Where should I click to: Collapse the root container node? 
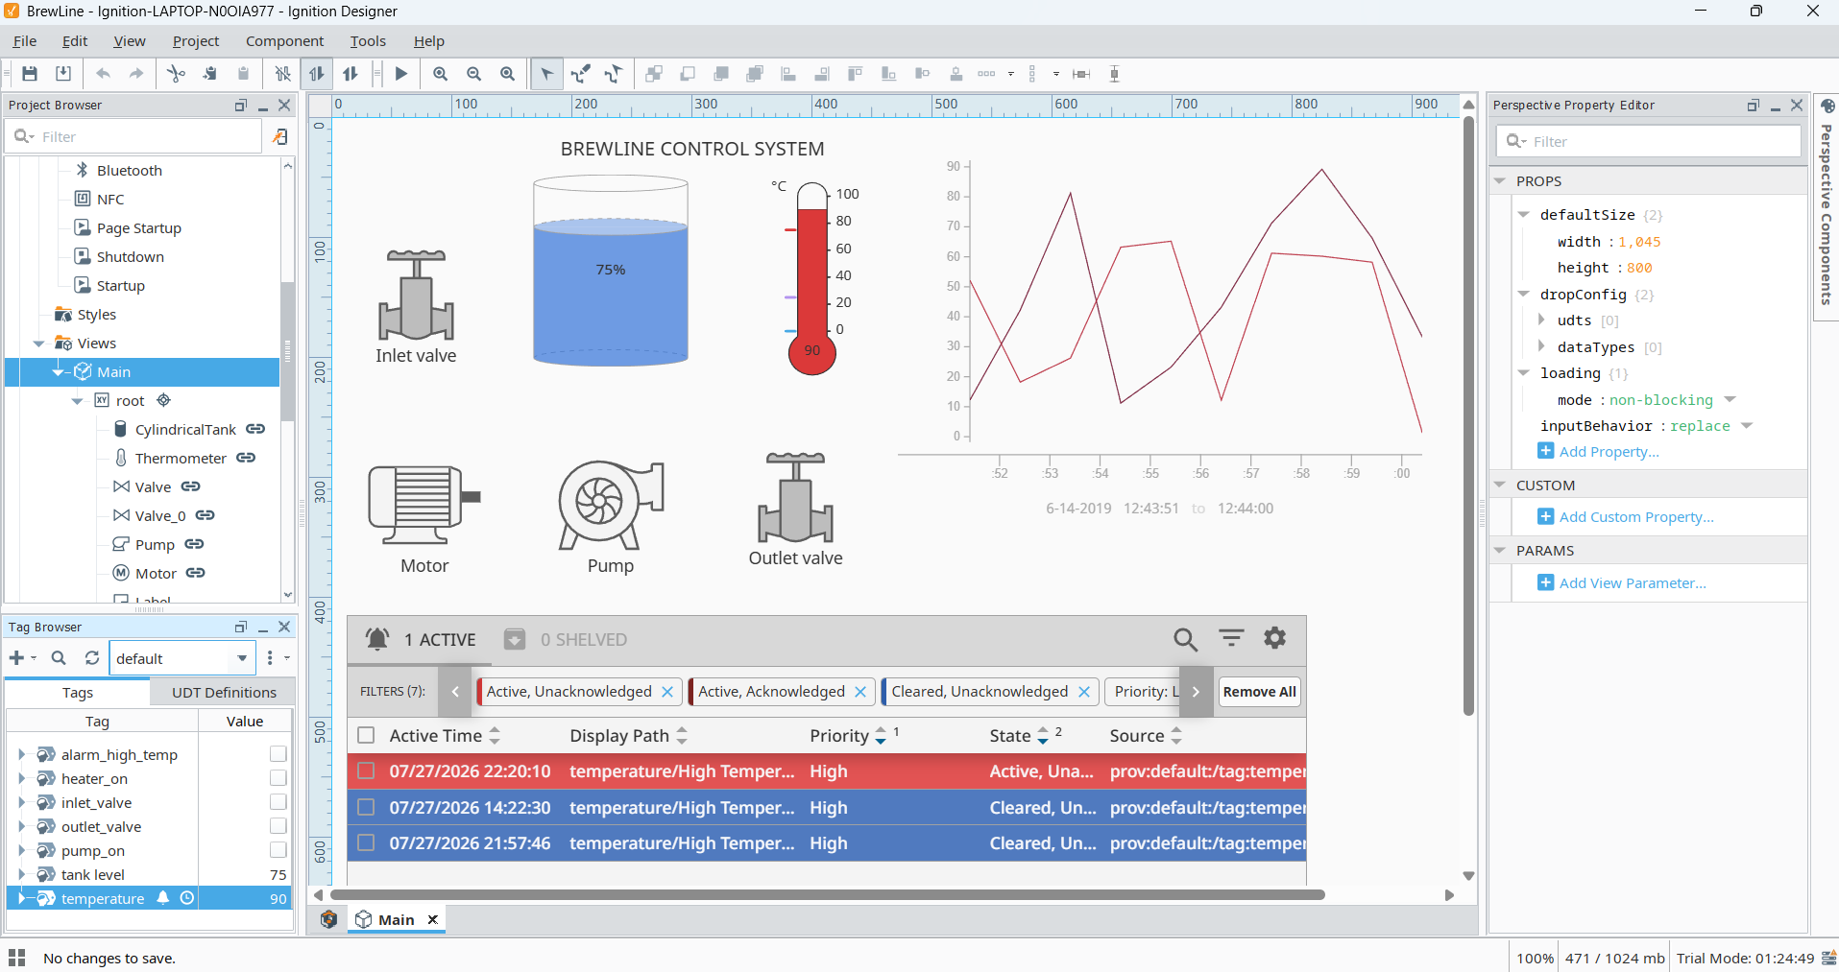click(x=77, y=401)
